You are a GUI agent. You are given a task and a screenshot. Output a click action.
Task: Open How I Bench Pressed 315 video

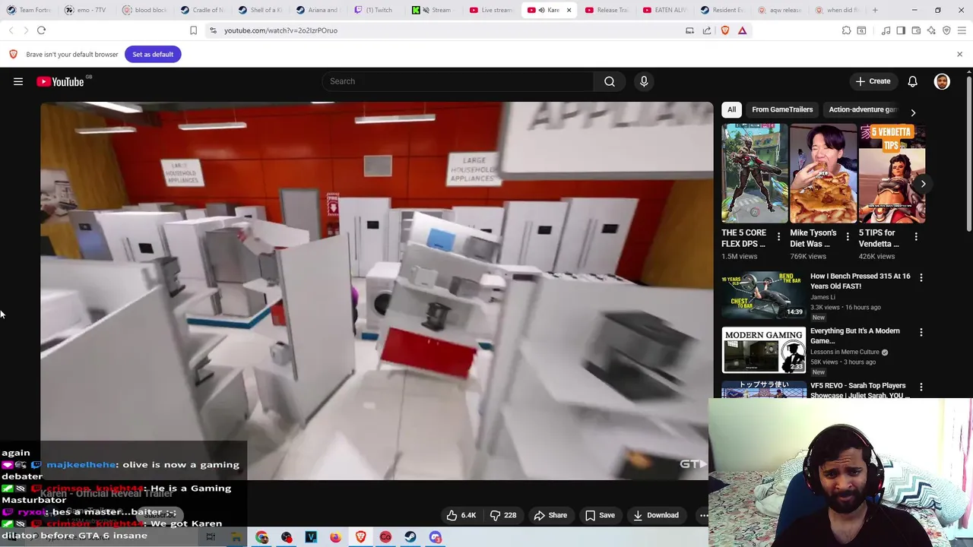click(860, 281)
